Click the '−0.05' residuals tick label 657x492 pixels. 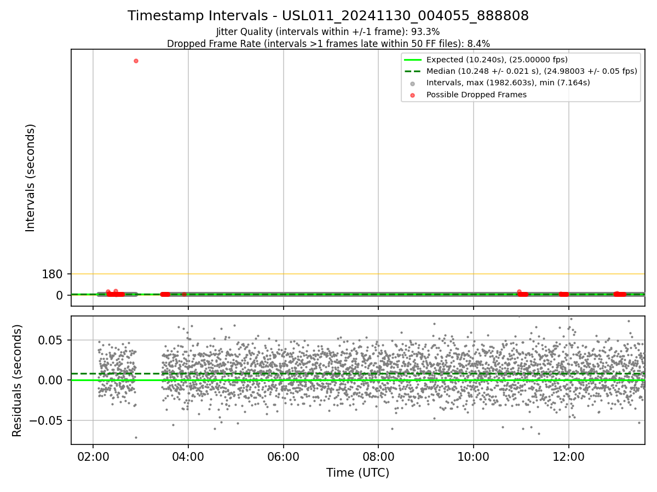tap(47, 420)
